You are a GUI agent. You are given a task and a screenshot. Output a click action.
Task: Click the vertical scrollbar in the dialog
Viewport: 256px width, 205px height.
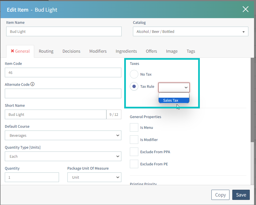pos(252,99)
